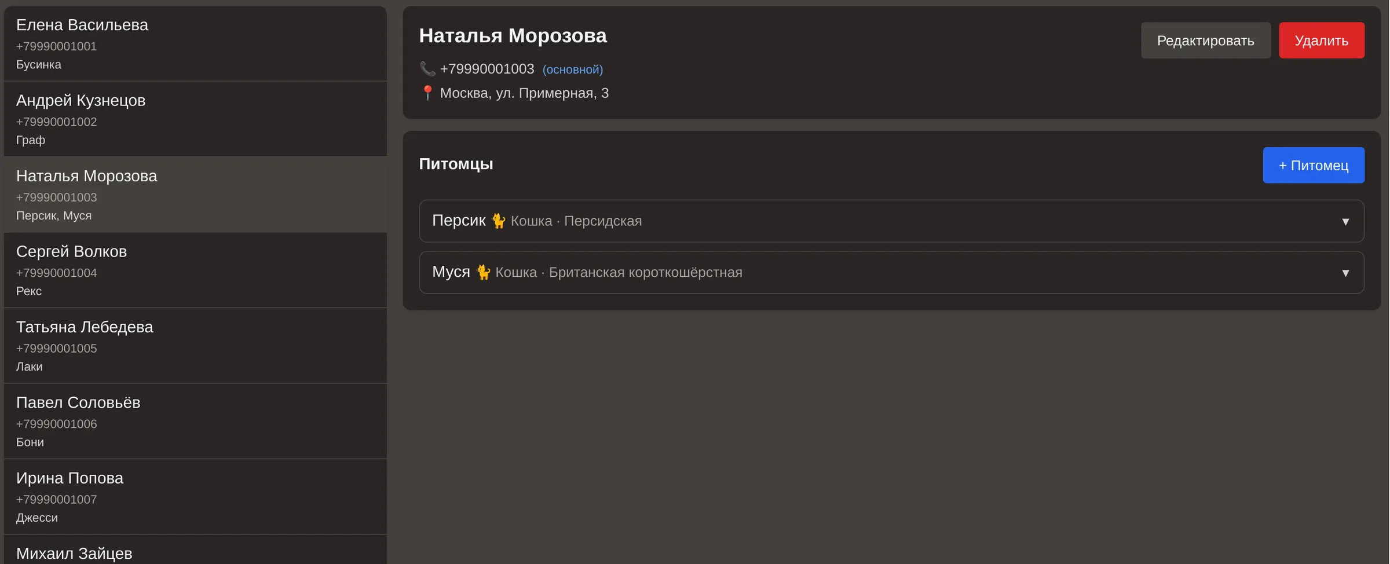Image resolution: width=1390 pixels, height=564 pixels.
Task: Click the Питомцы section heading
Action: (x=456, y=164)
